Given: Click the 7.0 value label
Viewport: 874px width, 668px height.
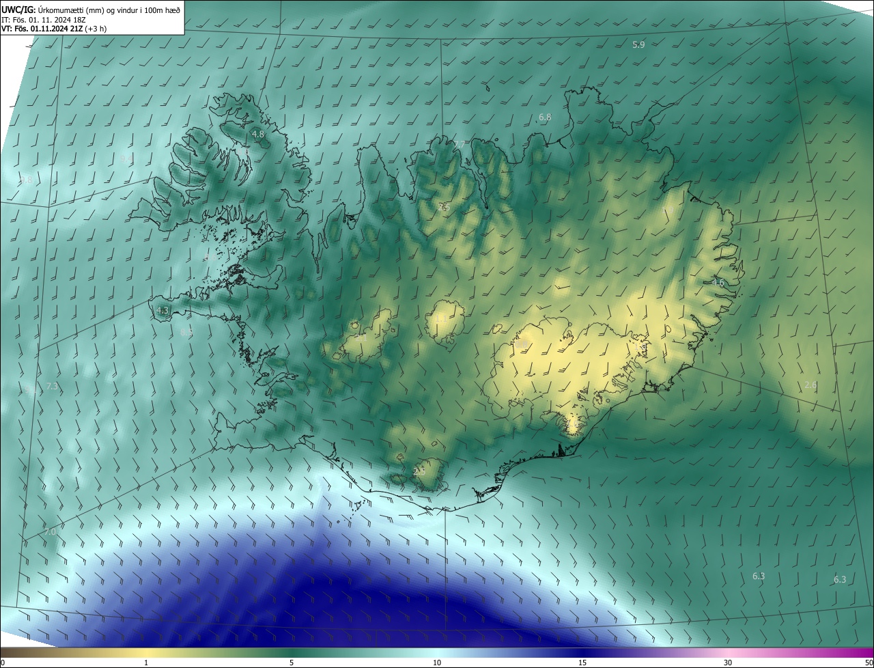Looking at the screenshot, I should click(50, 531).
